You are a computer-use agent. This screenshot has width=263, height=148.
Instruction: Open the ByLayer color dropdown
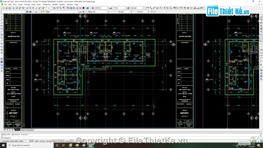click(x=98, y=12)
